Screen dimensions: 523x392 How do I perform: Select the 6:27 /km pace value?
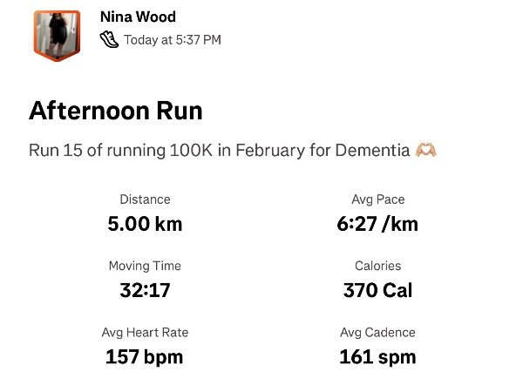coord(377,224)
